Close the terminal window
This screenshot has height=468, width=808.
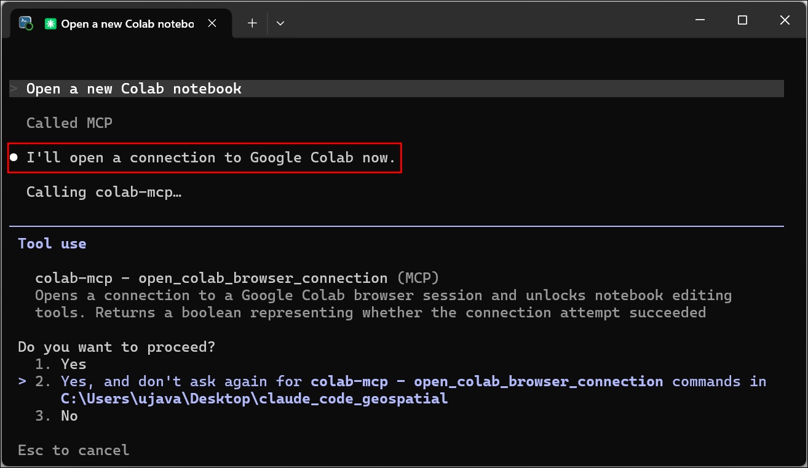click(x=785, y=20)
